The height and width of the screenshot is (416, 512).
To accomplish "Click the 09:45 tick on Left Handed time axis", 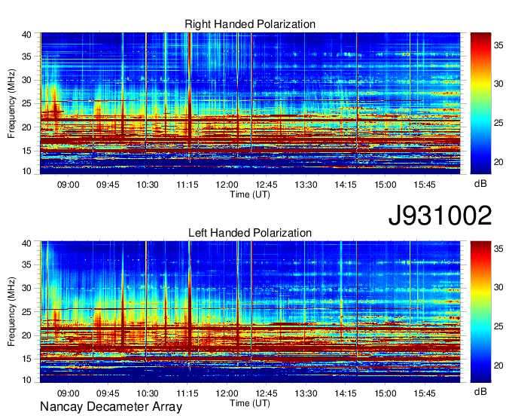I will coord(108,393).
